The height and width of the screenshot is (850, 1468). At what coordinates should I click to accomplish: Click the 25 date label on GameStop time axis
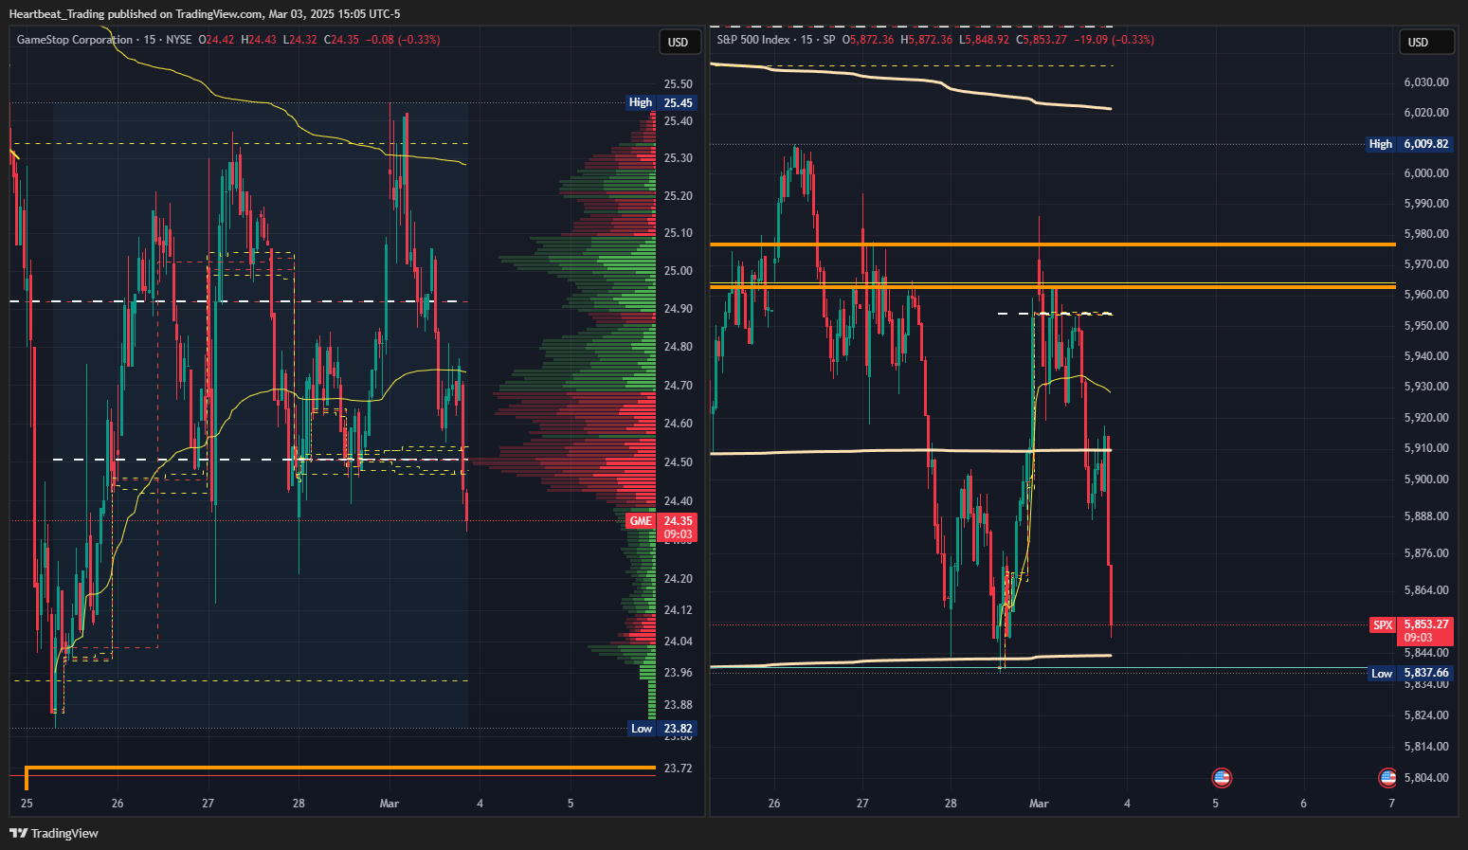click(27, 804)
